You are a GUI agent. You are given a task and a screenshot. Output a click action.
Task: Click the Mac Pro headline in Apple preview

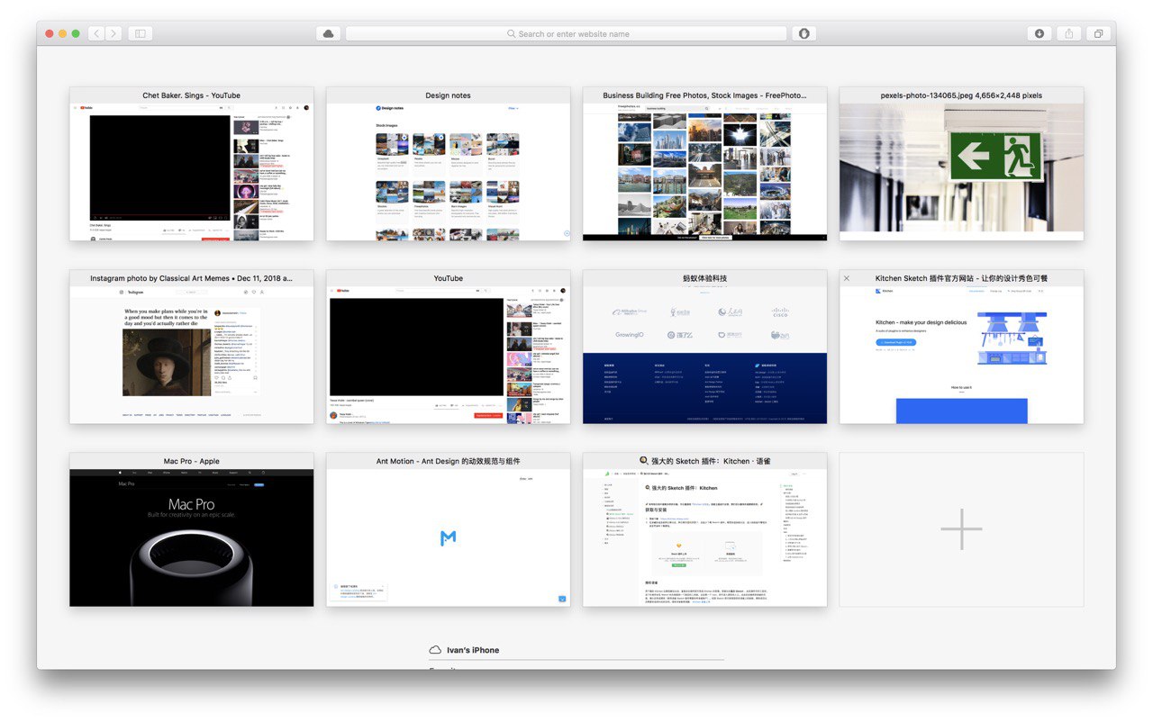[192, 505]
